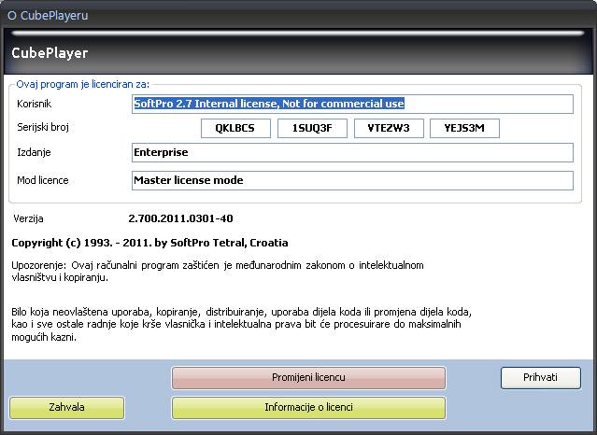
Task: Select the Izdanje field showing Enterprise
Action: click(x=352, y=152)
